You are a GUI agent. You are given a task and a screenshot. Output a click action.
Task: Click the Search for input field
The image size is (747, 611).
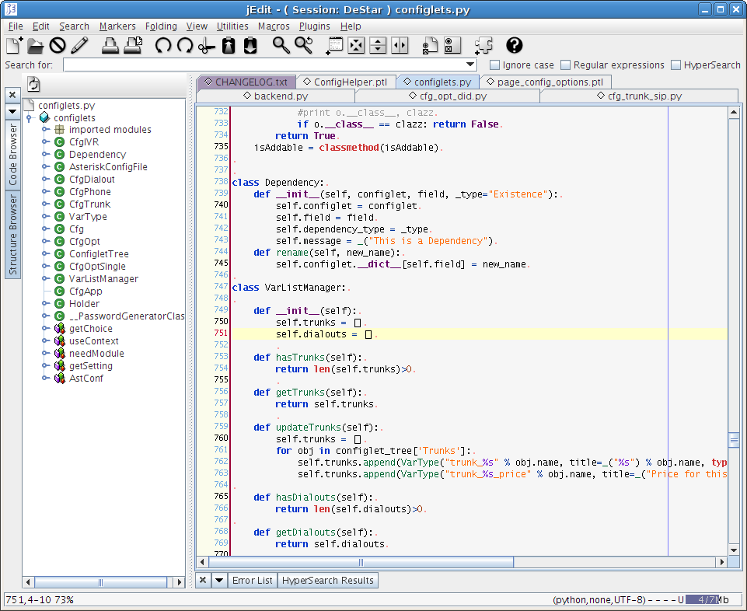[264, 65]
